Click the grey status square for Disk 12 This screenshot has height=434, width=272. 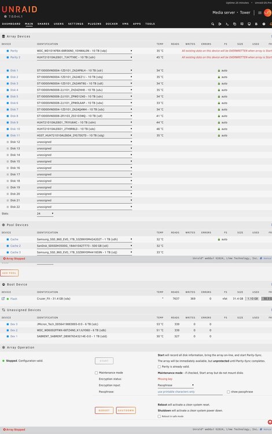click(x=8, y=142)
